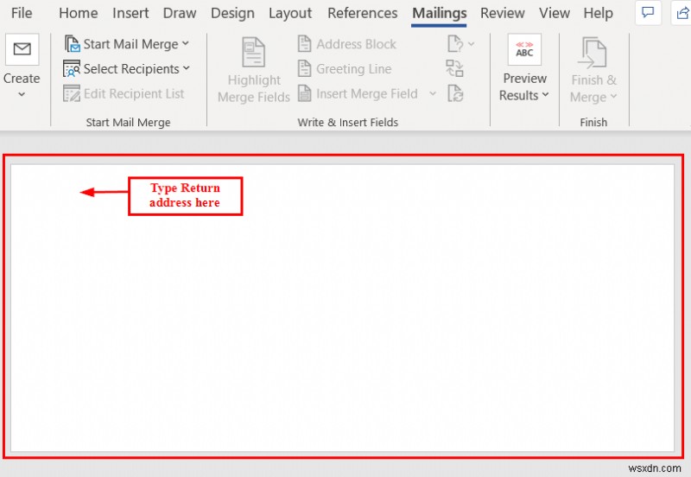Select the Mailings tab
The width and height of the screenshot is (691, 477).
tap(440, 13)
